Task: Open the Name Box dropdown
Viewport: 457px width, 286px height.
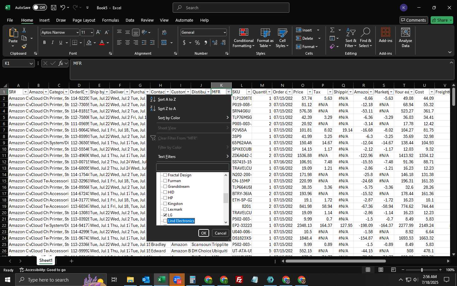Action: pos(31,64)
